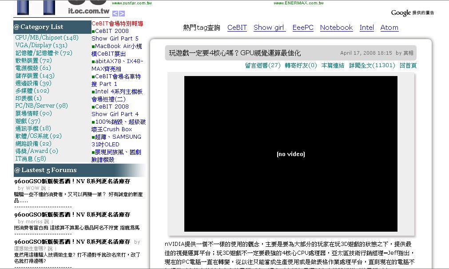Open CPU/MB/Chipset category

click(47, 38)
